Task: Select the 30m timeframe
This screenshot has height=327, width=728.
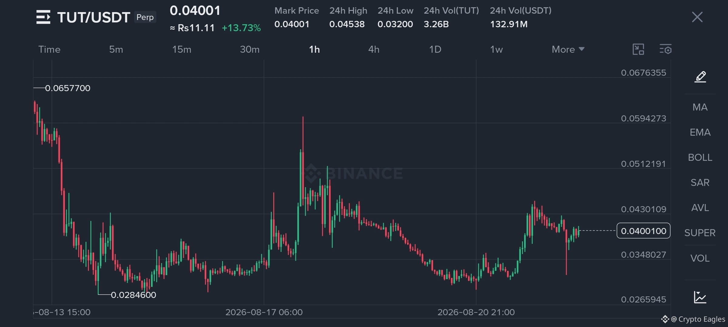Action: click(250, 49)
